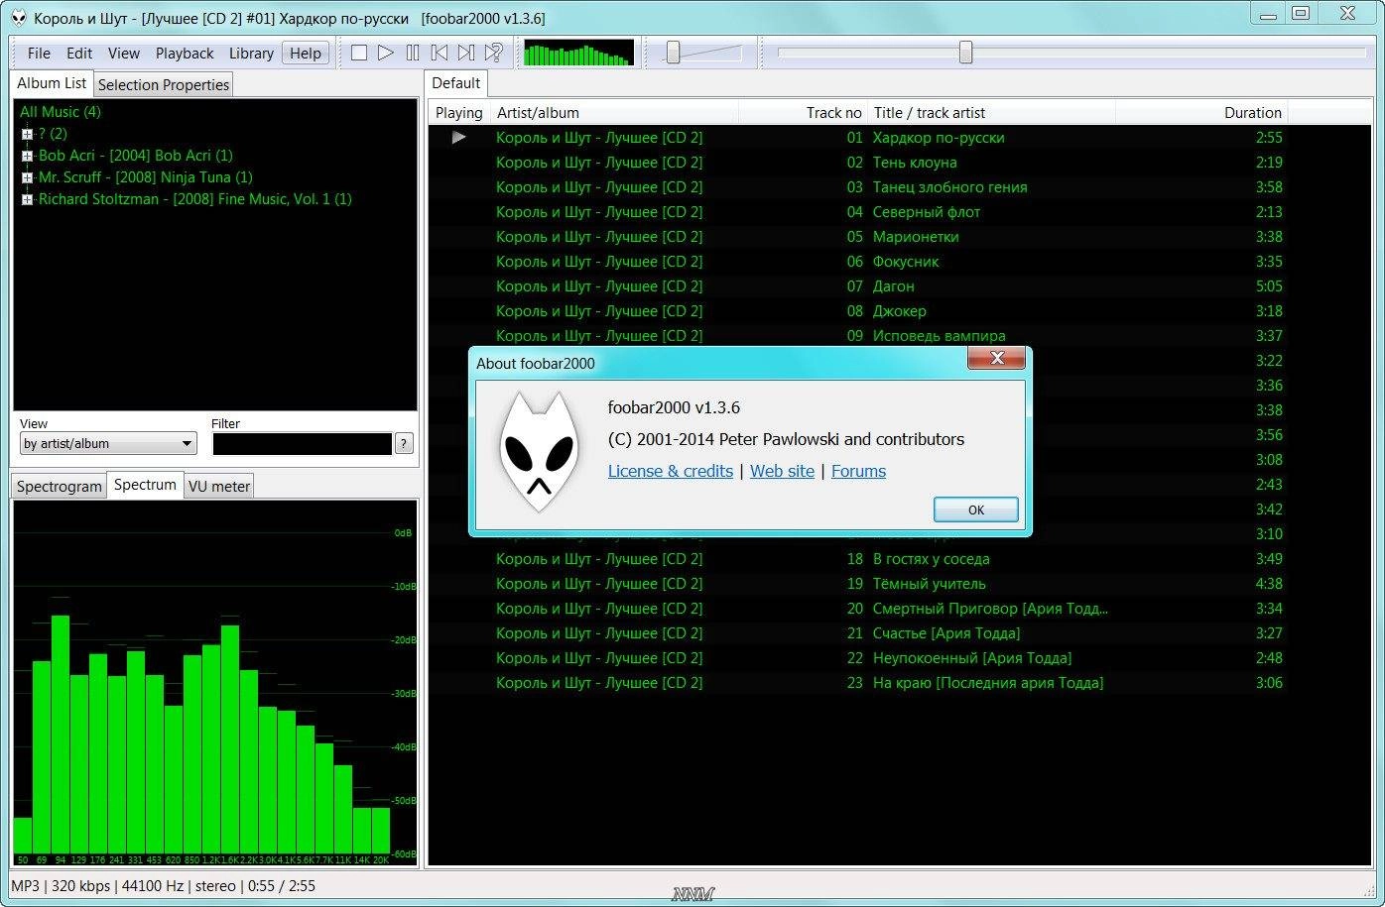The width and height of the screenshot is (1385, 907).
Task: Open the Library menu
Action: tap(251, 54)
